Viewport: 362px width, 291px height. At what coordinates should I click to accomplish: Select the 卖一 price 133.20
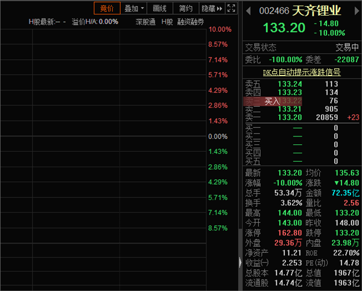pos(290,117)
